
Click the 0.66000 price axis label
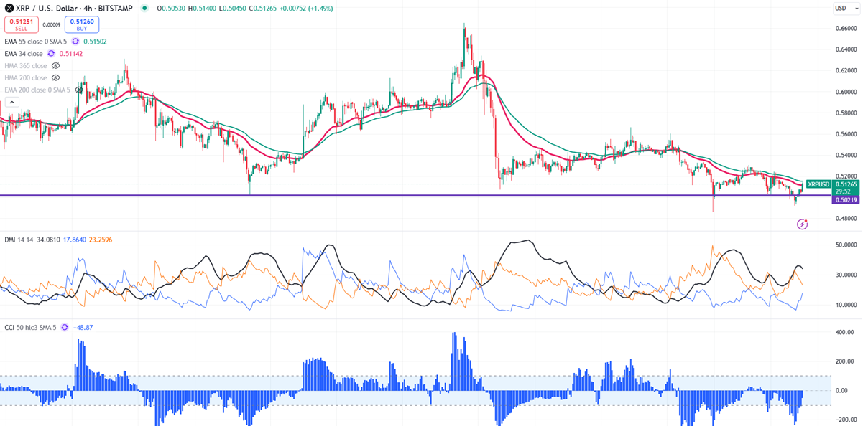pyautogui.click(x=847, y=29)
